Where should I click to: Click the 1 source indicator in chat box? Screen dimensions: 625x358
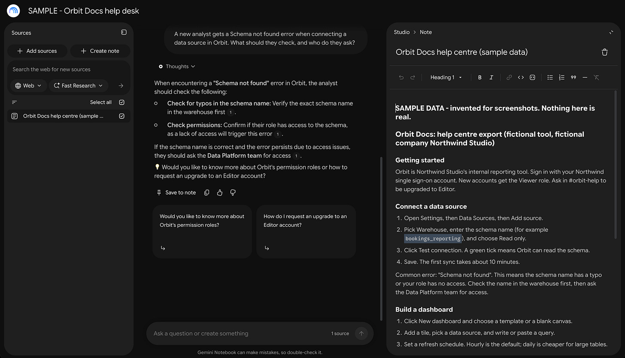coord(340,334)
